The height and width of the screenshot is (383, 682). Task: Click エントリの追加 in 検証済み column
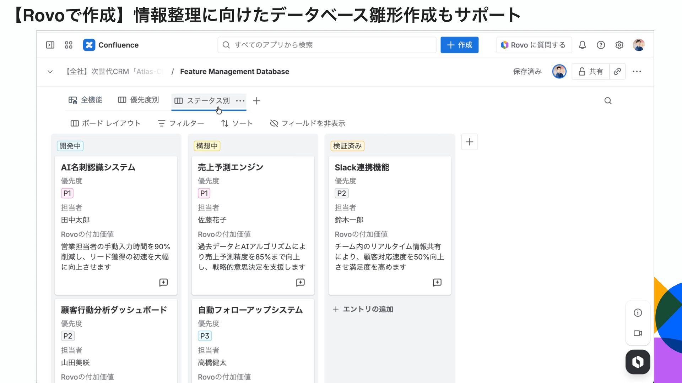[363, 309]
